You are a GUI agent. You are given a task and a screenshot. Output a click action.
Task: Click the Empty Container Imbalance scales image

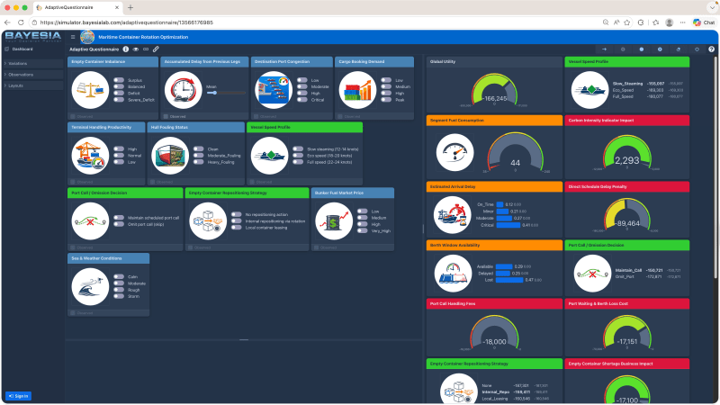tap(90, 89)
